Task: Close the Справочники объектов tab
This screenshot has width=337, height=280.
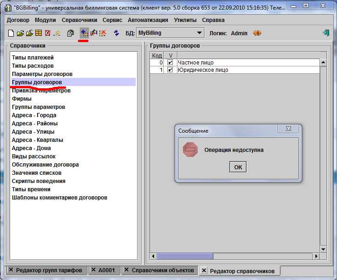Action: click(127, 270)
